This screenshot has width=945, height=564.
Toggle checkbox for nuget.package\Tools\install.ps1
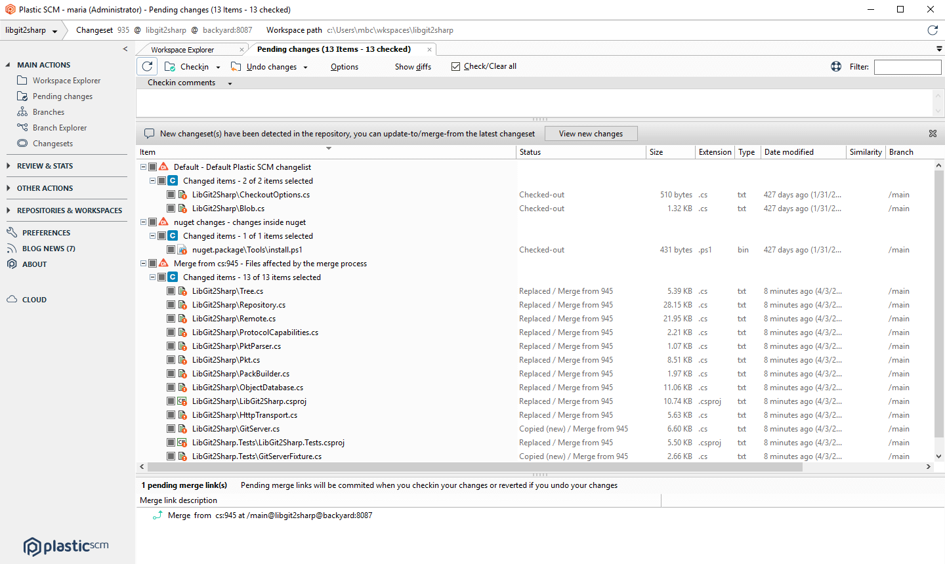pyautogui.click(x=171, y=250)
